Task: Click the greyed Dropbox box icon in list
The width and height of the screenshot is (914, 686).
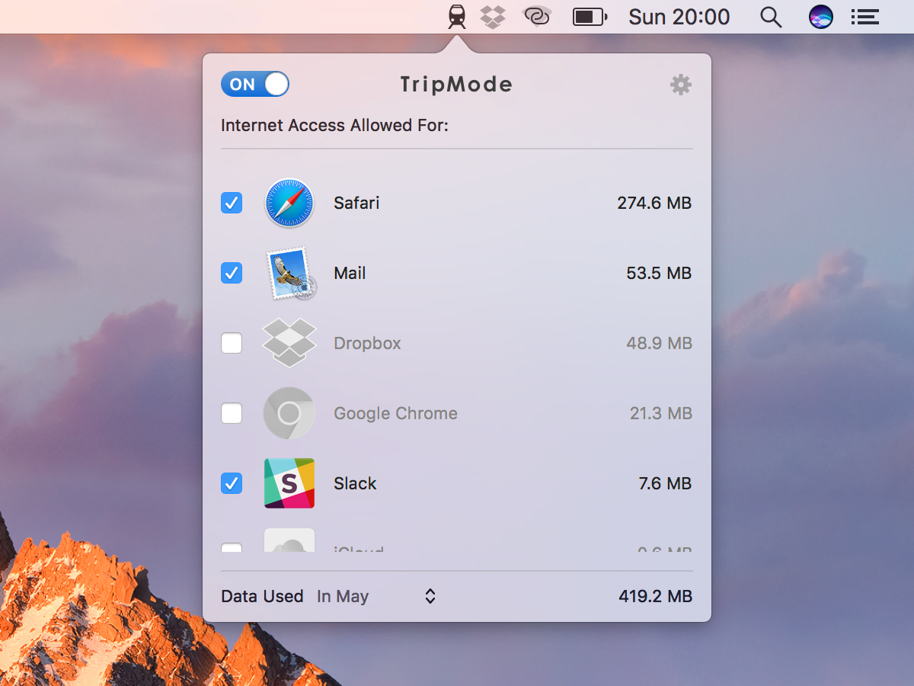Action: (289, 343)
